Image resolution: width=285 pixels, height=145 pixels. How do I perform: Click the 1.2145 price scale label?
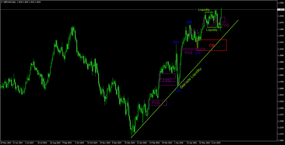281,135
